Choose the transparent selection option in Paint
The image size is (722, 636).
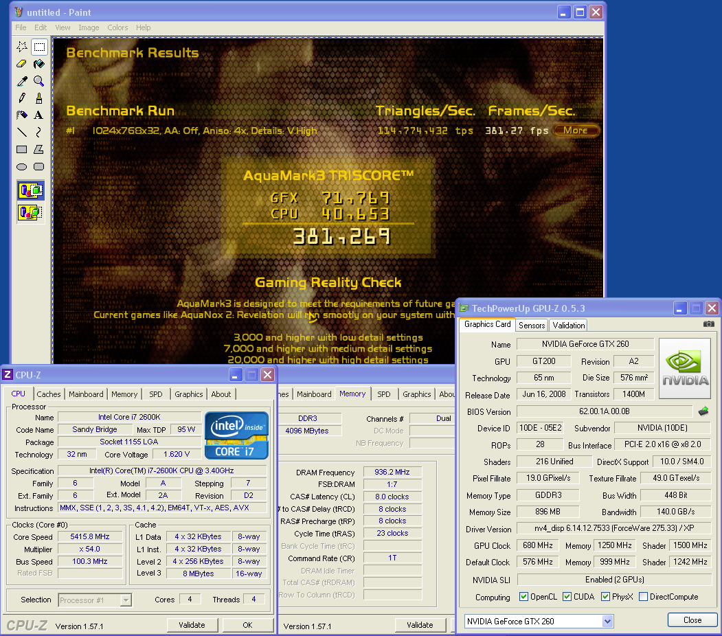click(x=31, y=213)
